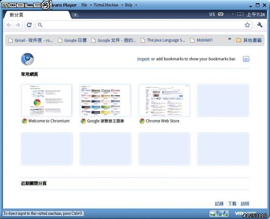Go back with the left arrow button
The height and width of the screenshot is (219, 270).
point(9,25)
